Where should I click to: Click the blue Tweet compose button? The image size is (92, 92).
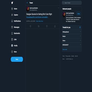pyautogui.click(x=17, y=59)
